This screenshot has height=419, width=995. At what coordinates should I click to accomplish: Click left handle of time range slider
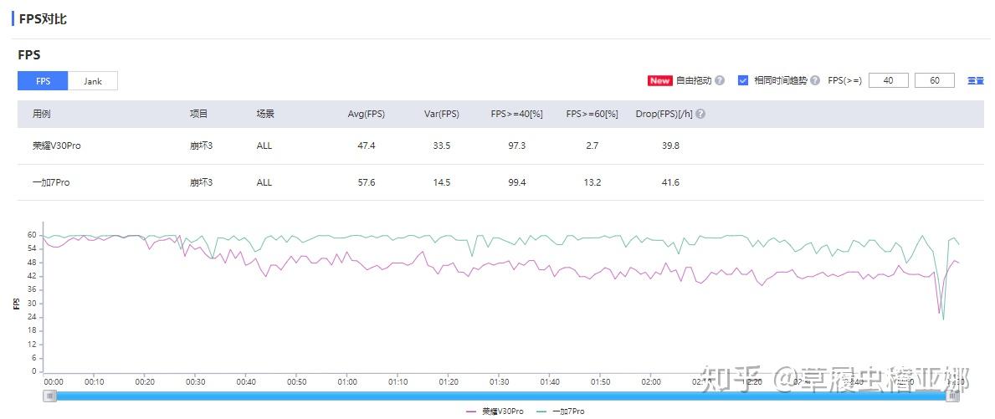pyautogui.click(x=49, y=396)
